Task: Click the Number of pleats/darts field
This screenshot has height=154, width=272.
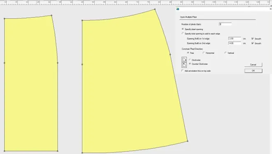Action: 225,24
